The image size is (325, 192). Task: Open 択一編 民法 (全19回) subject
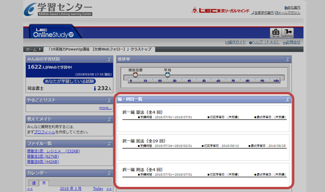(144, 141)
